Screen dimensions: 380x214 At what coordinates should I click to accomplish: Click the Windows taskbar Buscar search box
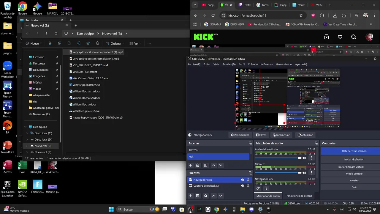click(x=138, y=209)
